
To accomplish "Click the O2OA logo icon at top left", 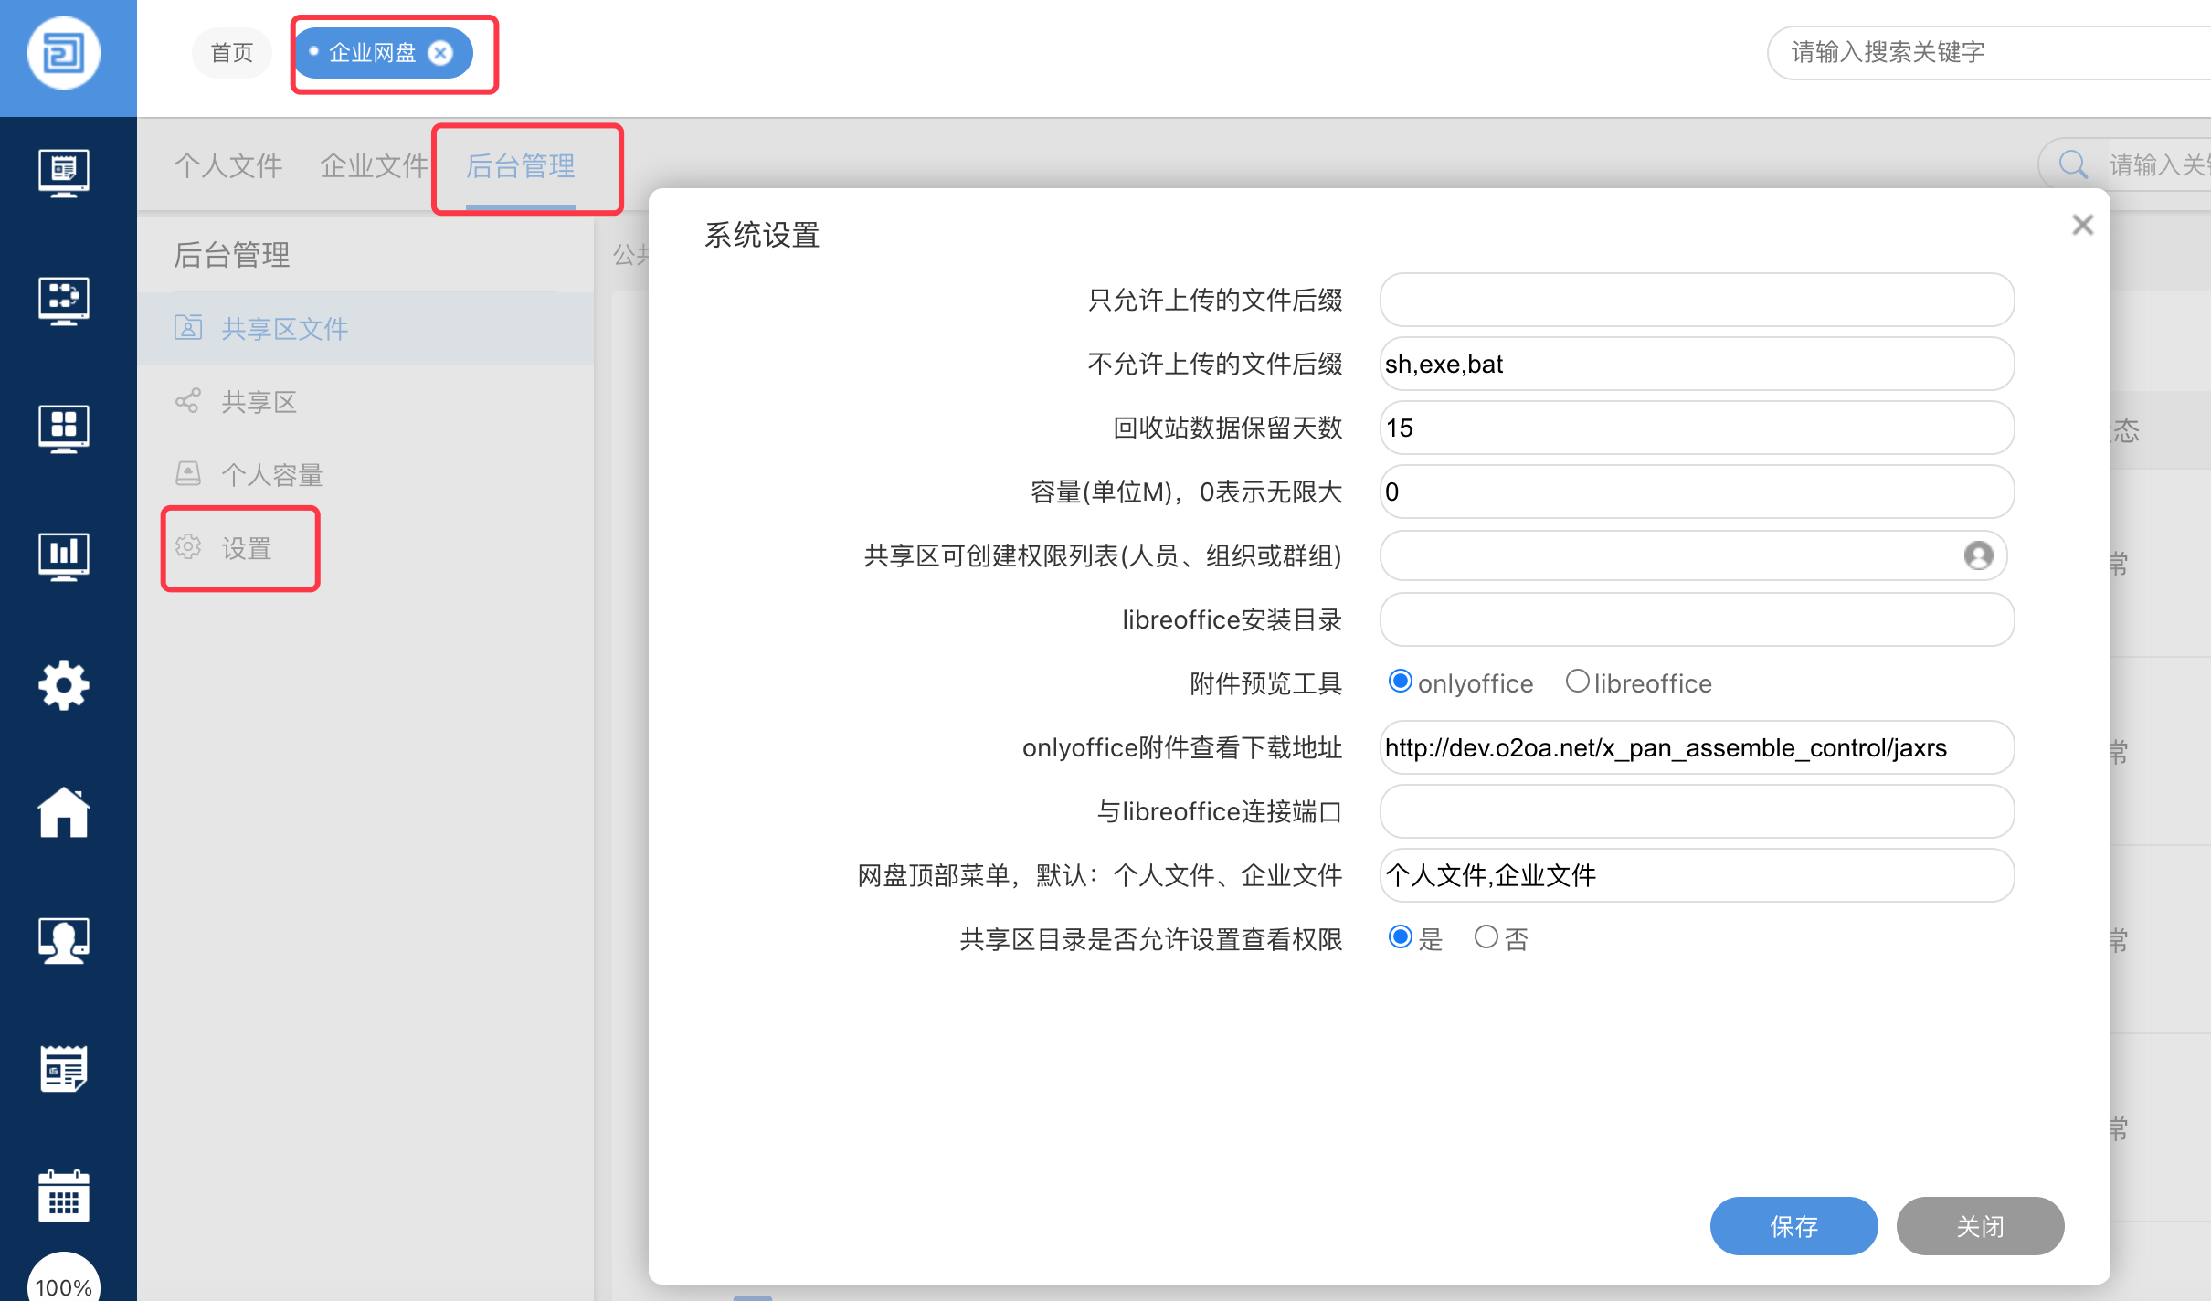I will click(63, 53).
